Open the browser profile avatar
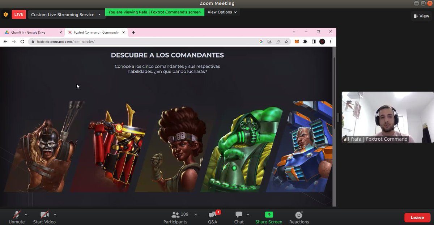Screen dimensions: 434x225 point(322,42)
